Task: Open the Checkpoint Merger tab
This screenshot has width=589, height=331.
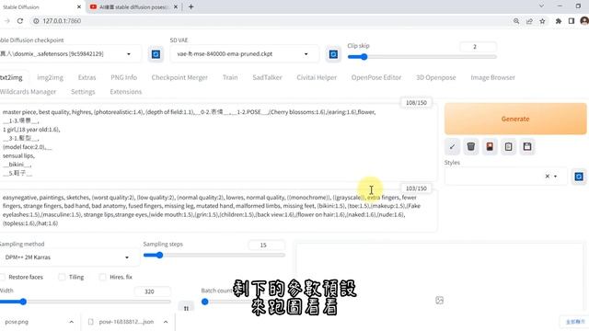Action: point(179,77)
